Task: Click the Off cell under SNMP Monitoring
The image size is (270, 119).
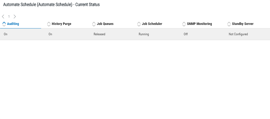Action: pyautogui.click(x=186, y=34)
